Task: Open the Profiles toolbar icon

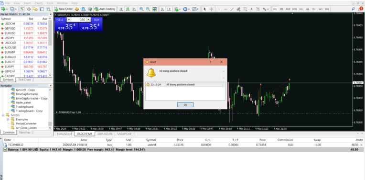Action: (x=12, y=9)
